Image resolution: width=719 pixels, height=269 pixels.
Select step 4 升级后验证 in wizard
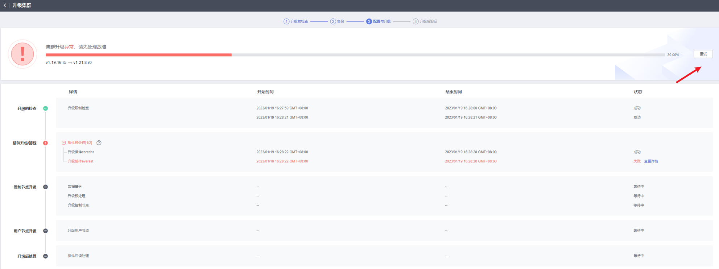tap(425, 21)
